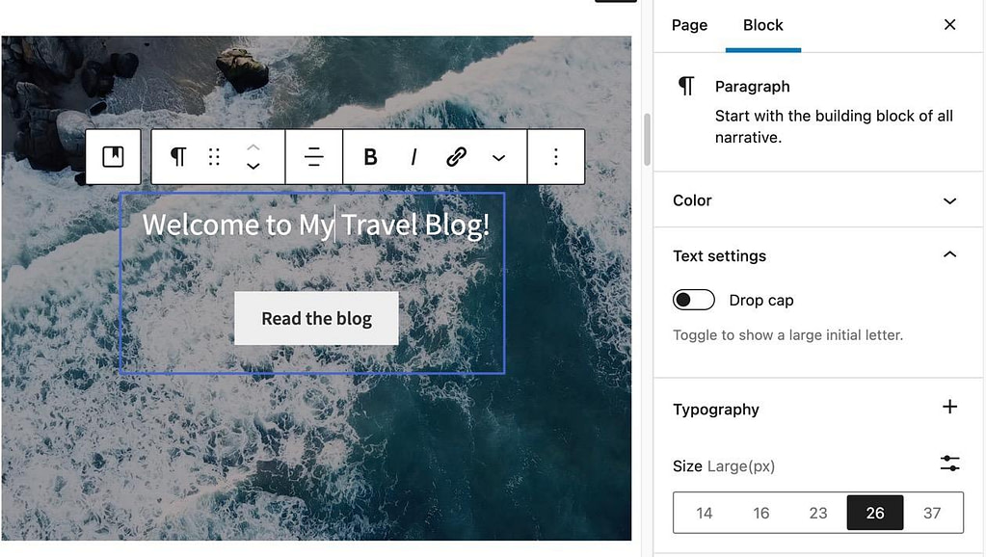Select font size 16 in Typography
The width and height of the screenshot is (986, 557).
pyautogui.click(x=760, y=513)
